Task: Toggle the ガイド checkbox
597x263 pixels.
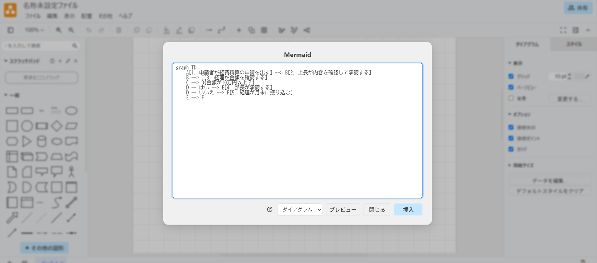Action: click(511, 149)
